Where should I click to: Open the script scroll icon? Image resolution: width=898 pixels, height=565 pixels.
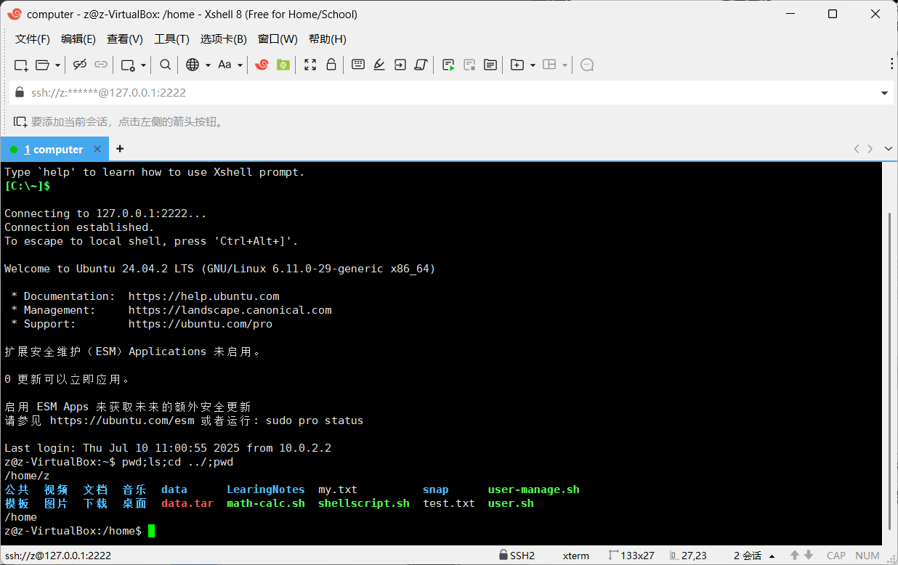420,65
